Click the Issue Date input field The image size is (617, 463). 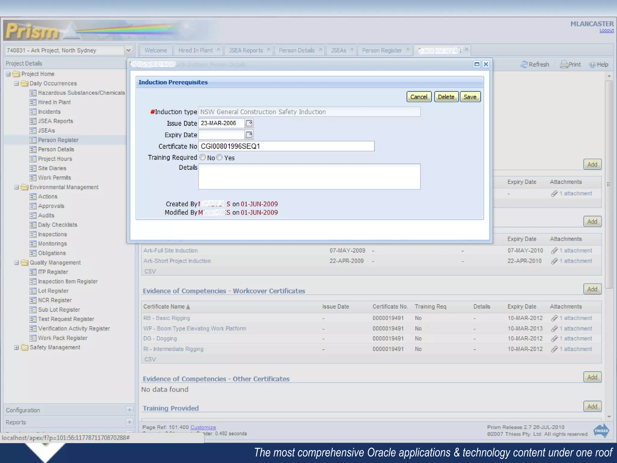coord(222,123)
